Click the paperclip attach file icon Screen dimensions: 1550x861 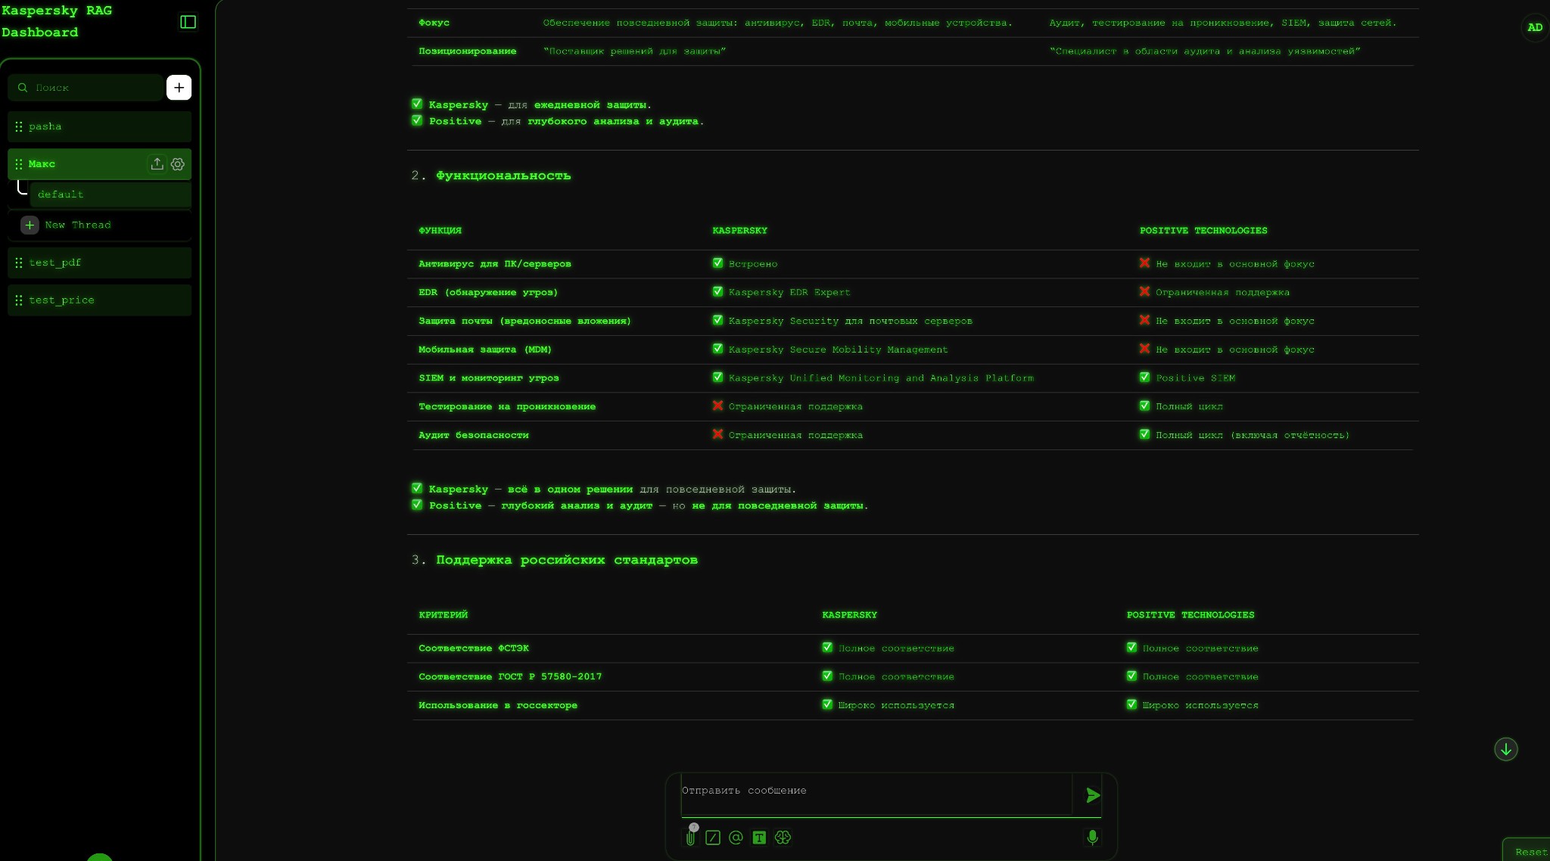coord(690,838)
